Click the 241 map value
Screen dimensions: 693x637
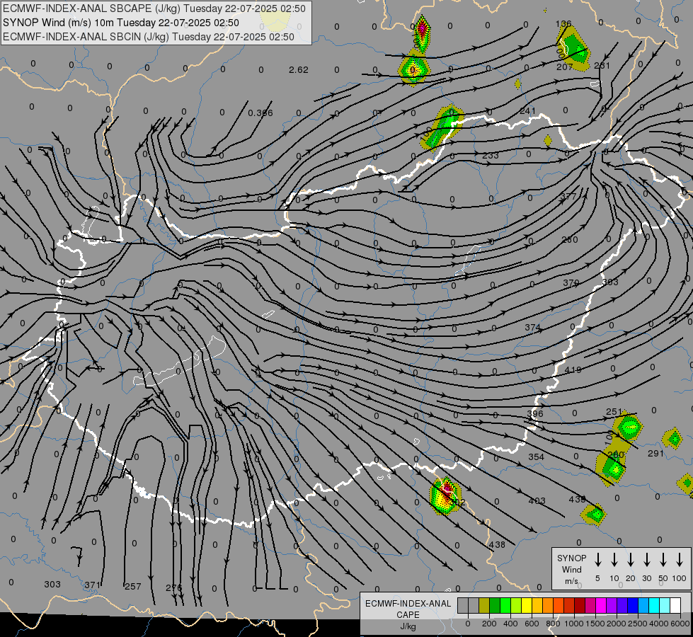tap(527, 111)
